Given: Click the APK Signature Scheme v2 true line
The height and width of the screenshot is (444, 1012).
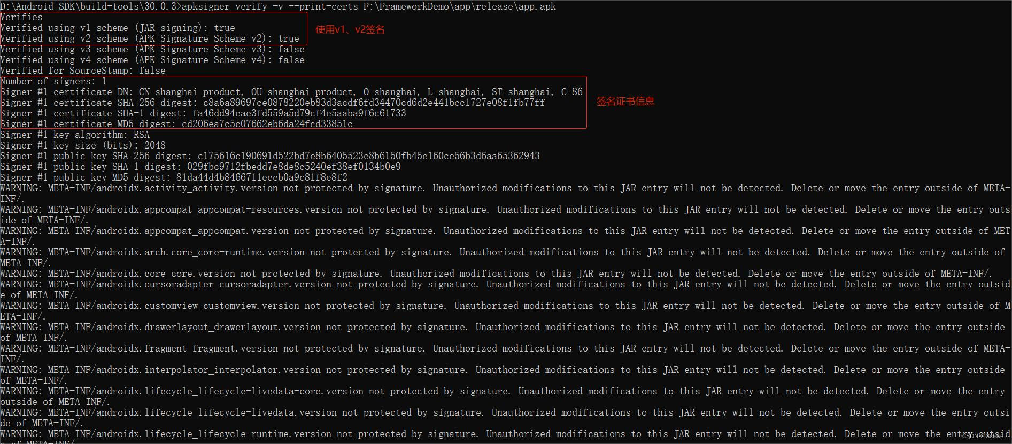Looking at the screenshot, I should point(150,38).
